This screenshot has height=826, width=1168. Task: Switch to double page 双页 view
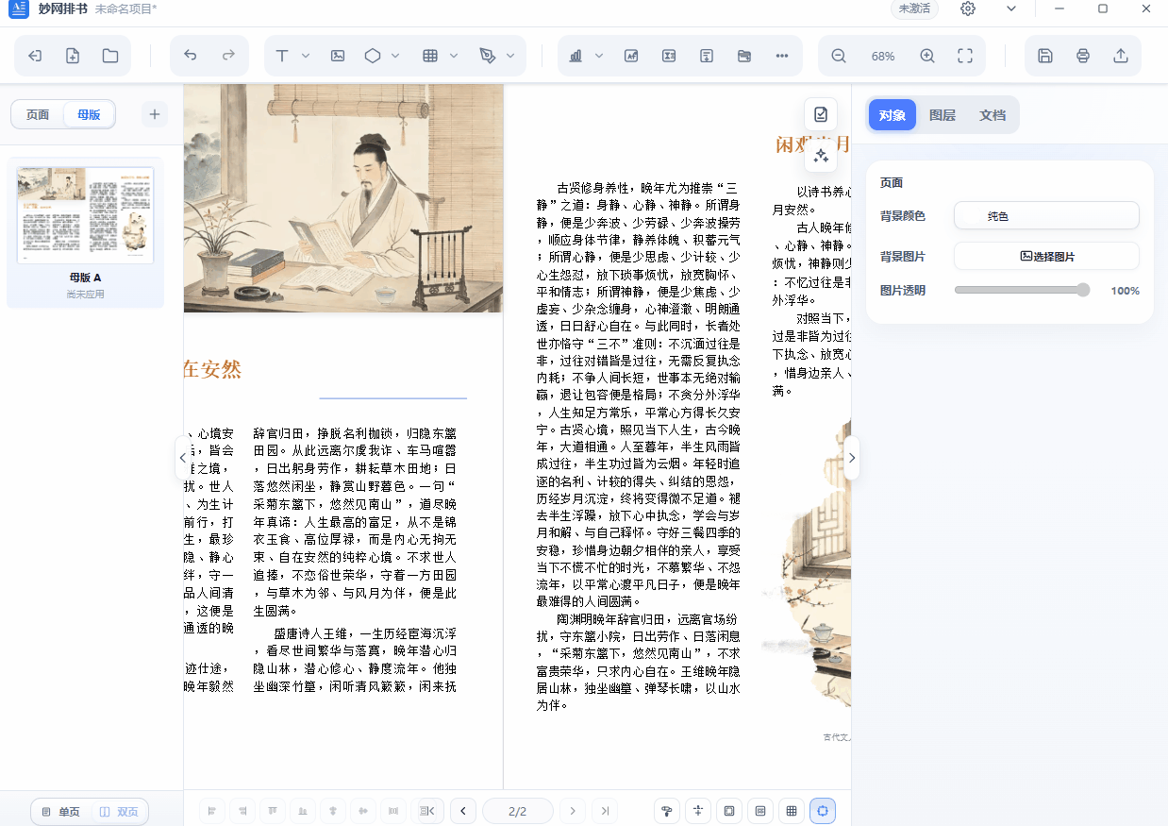(x=119, y=812)
